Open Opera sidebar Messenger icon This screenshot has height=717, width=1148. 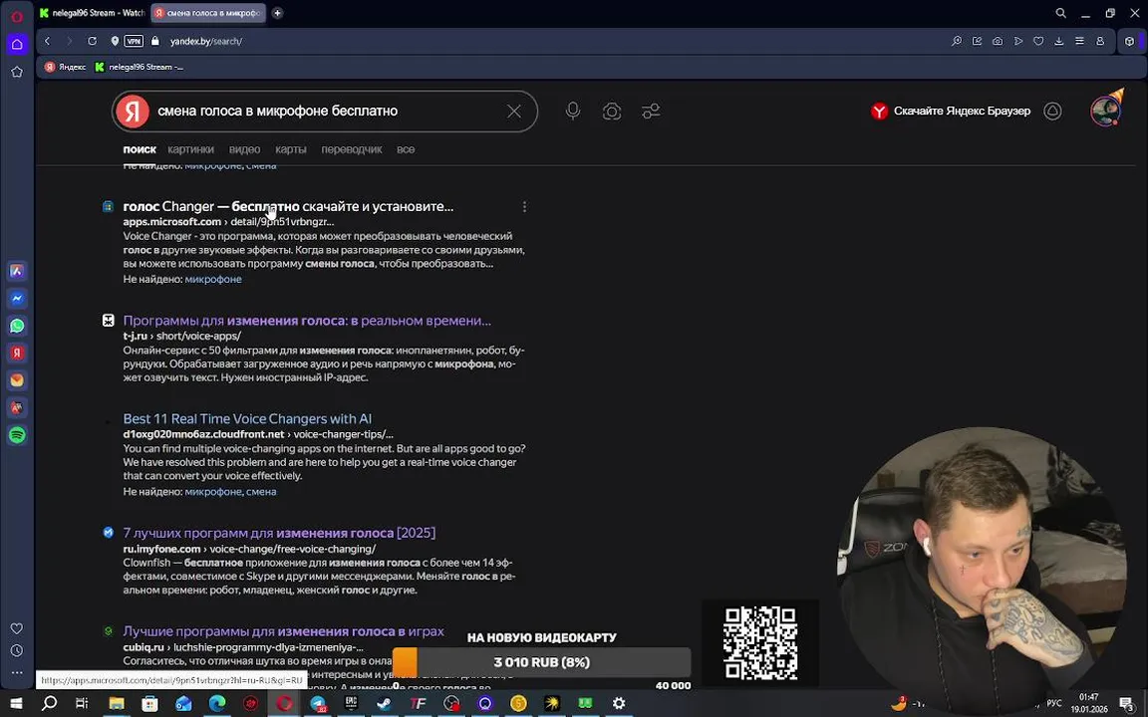18,299
